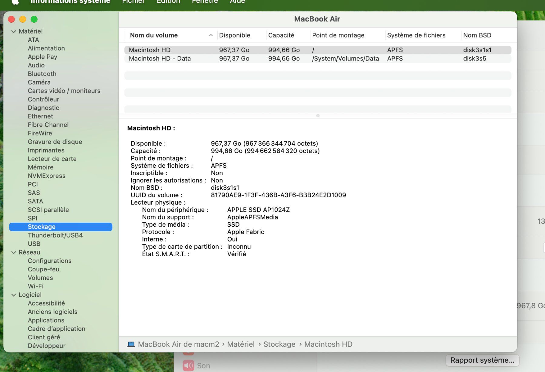Select Imprimantes in the sidebar
Viewport: 545px width, 372px height.
(46, 150)
